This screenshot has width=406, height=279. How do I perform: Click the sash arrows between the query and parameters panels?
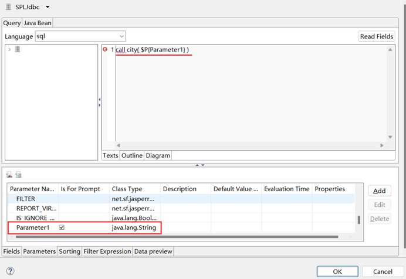199,165
